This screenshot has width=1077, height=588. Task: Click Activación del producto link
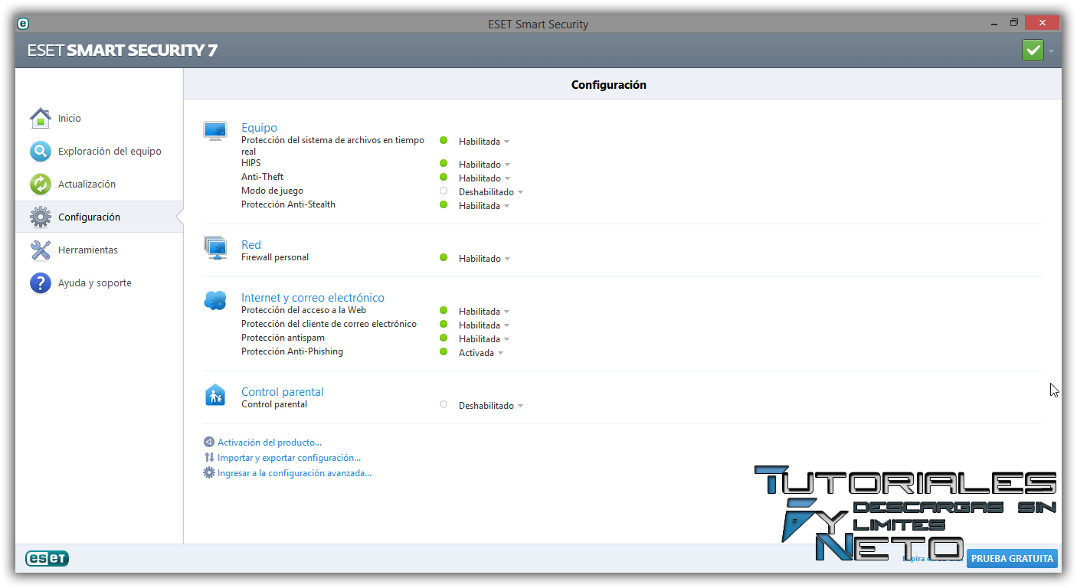click(270, 443)
